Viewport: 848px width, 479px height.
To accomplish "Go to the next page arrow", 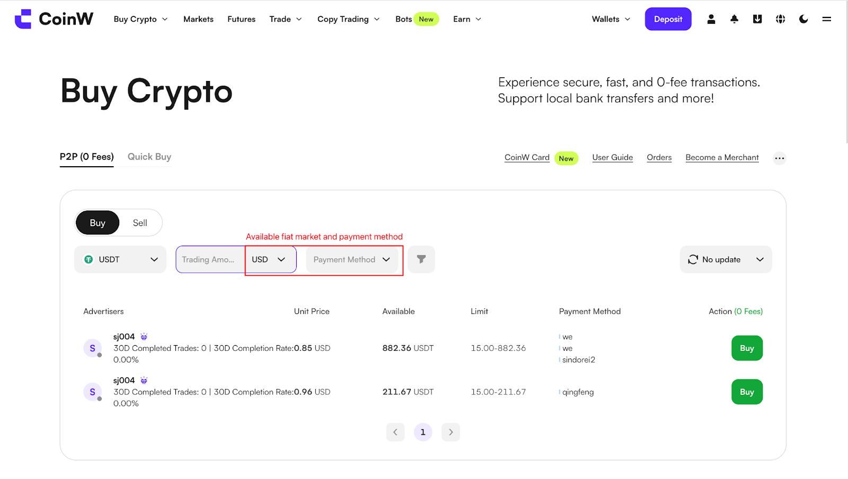I will coord(450,432).
